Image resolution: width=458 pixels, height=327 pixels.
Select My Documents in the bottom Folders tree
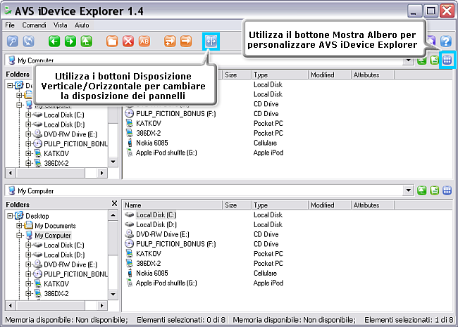[x=55, y=226]
